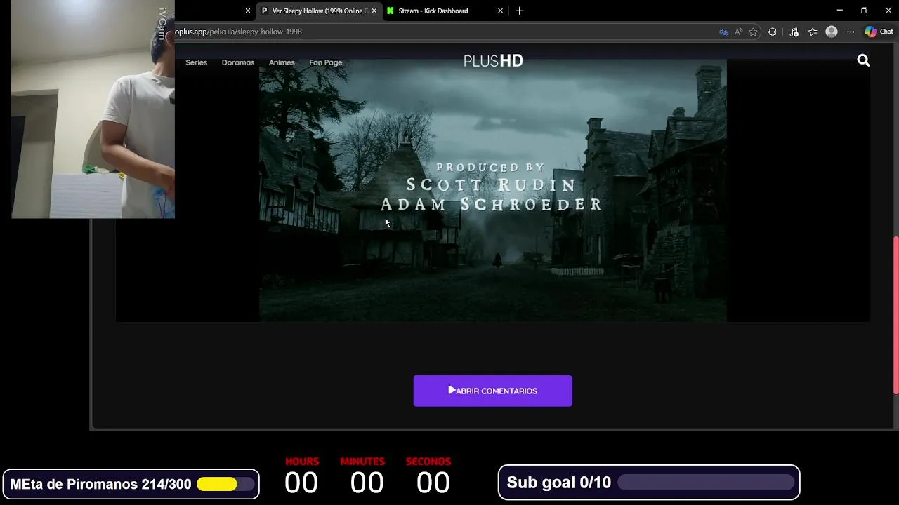Open a new browser tab

click(519, 11)
